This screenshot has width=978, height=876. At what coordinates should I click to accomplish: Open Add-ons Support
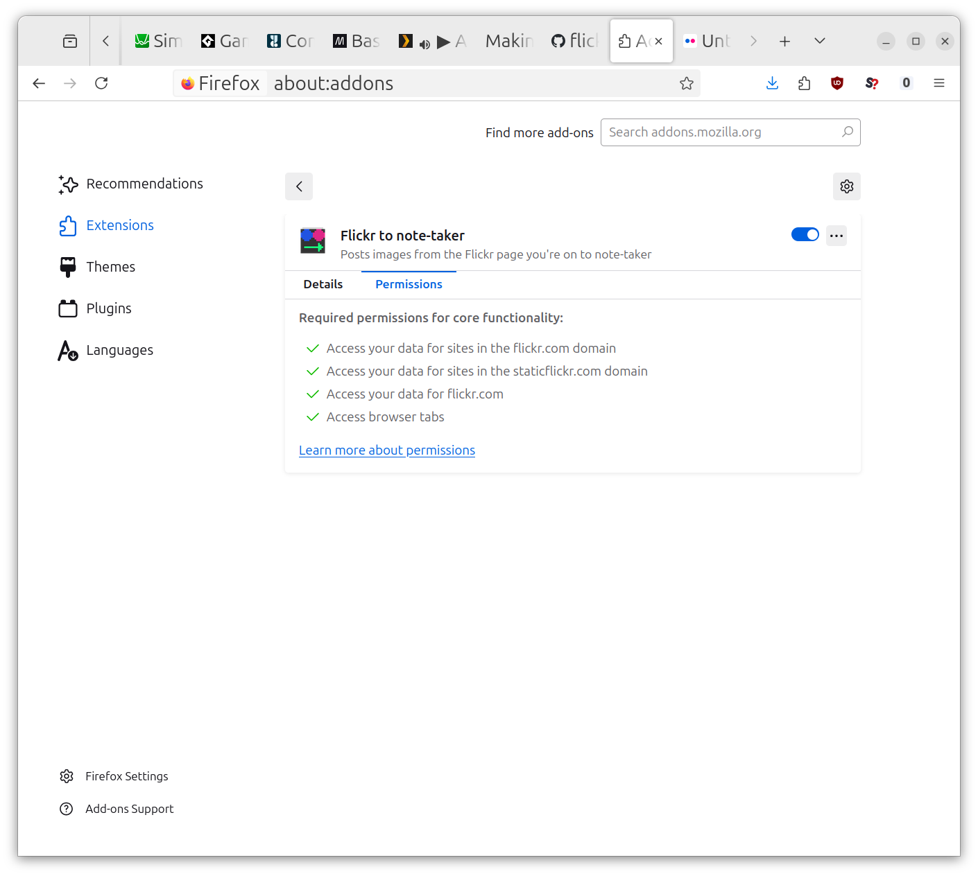(x=129, y=808)
